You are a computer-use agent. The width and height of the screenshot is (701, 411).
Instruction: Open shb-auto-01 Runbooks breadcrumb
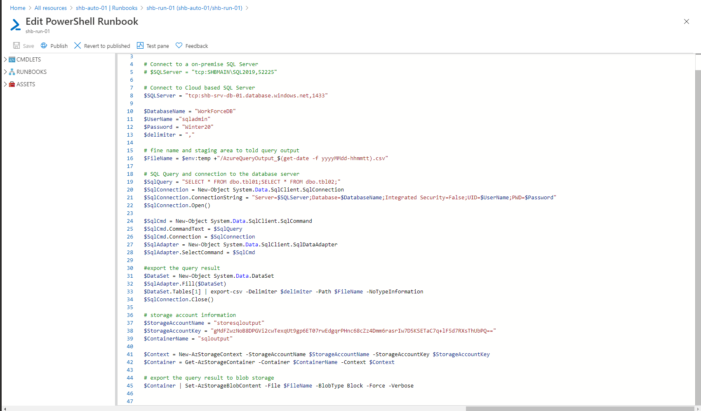(x=107, y=7)
